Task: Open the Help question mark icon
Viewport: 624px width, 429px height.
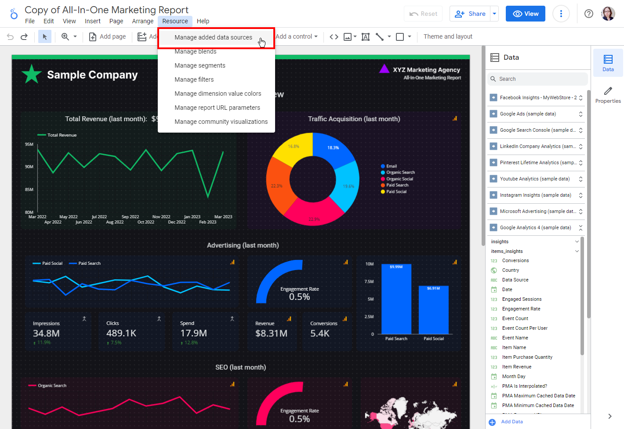Action: click(x=589, y=14)
